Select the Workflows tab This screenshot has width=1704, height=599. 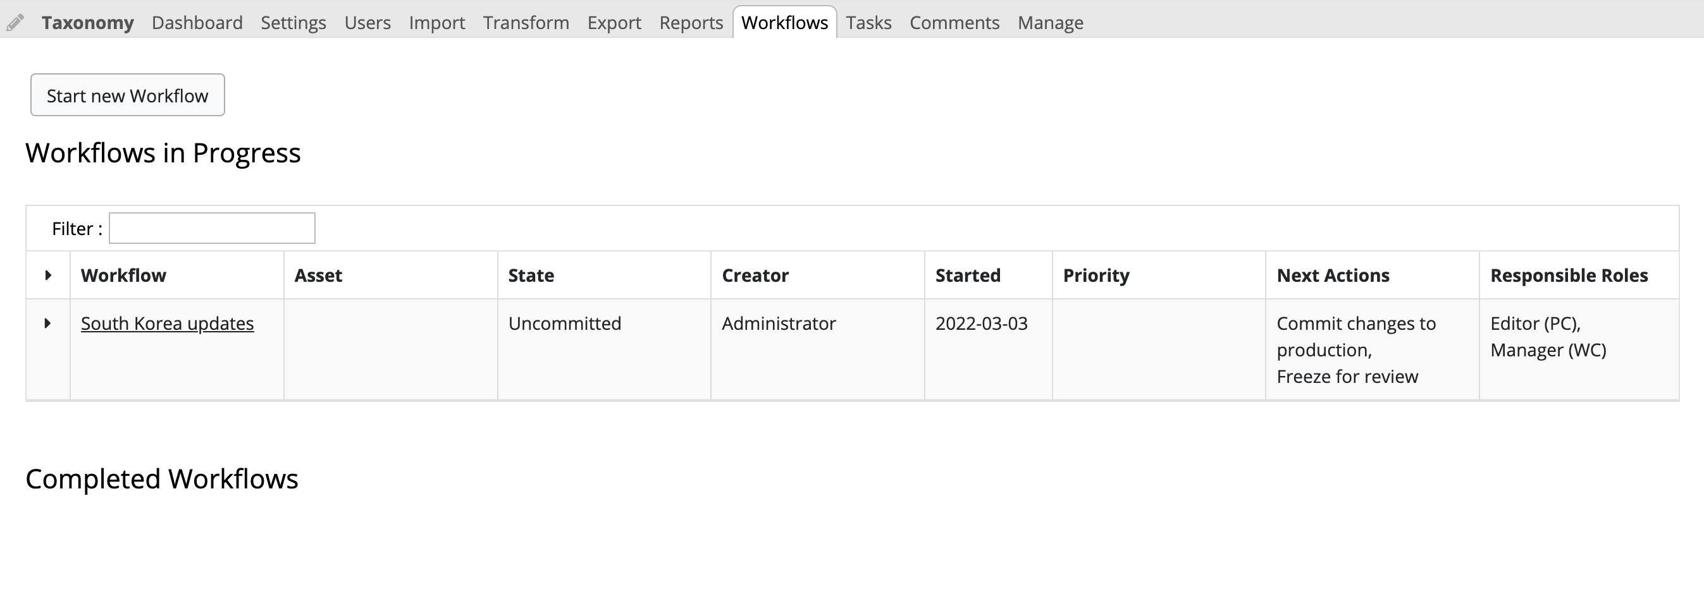click(784, 22)
